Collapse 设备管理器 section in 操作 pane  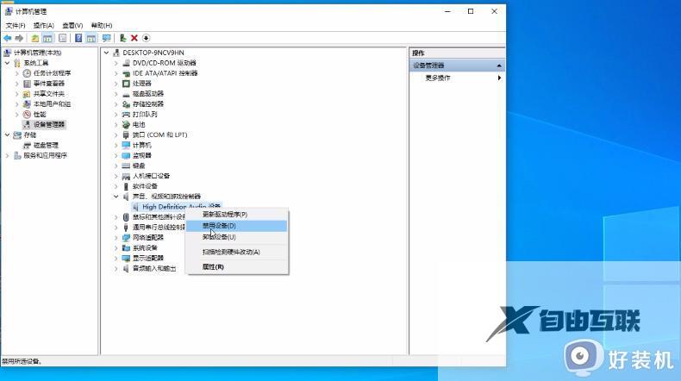pyautogui.click(x=499, y=66)
